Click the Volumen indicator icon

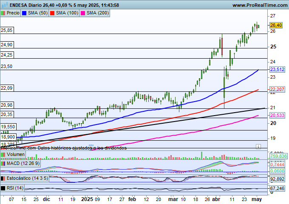point(3,154)
